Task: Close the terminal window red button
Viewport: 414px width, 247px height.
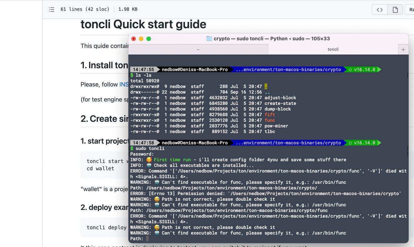Action: point(134,39)
